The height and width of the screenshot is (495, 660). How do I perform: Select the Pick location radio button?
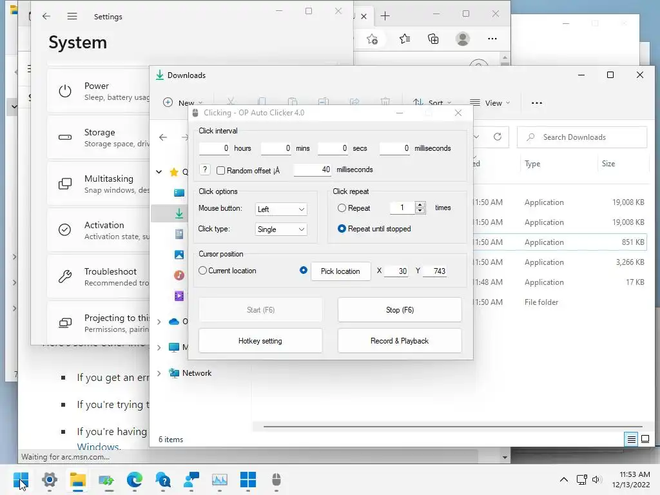click(x=303, y=270)
